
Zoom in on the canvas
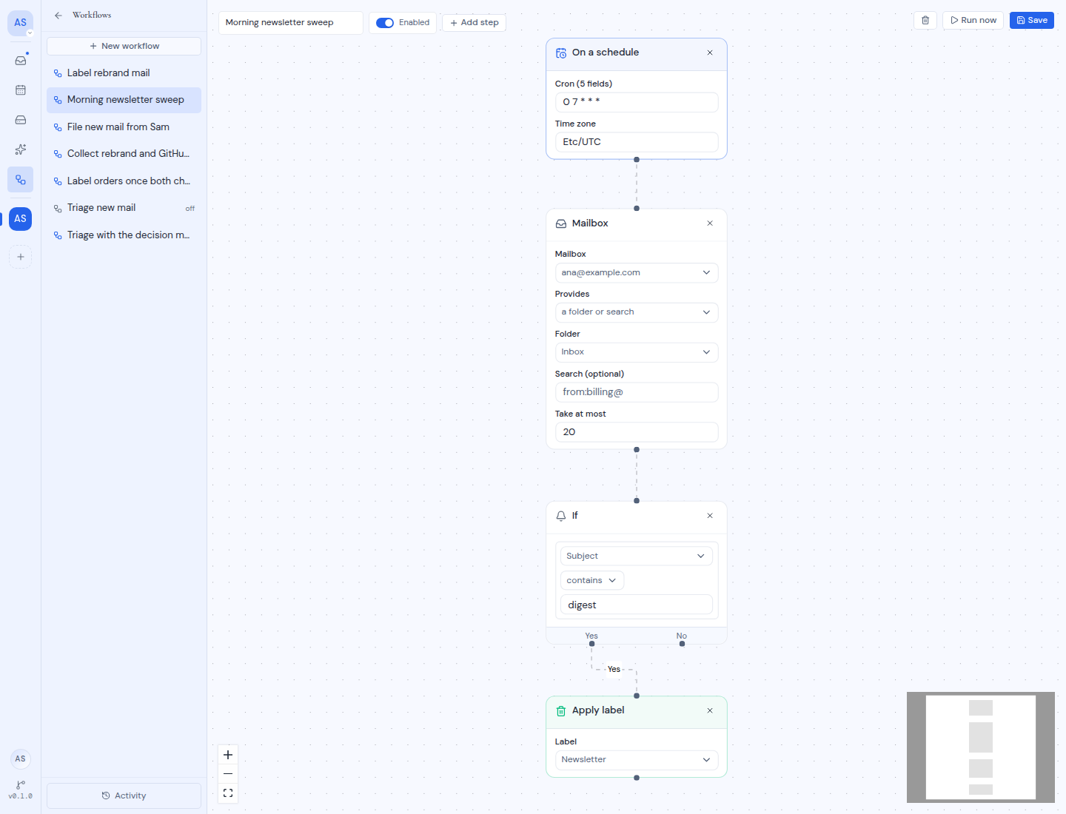tap(228, 755)
